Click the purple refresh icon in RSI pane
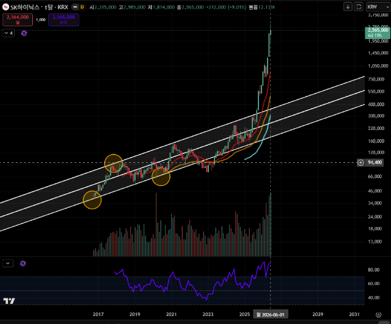Screen dimensions: 391x324 click(x=23, y=263)
